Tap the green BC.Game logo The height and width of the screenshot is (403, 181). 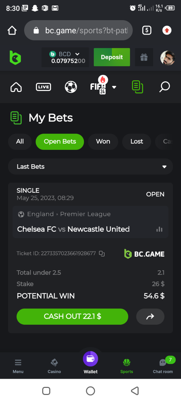15,57
